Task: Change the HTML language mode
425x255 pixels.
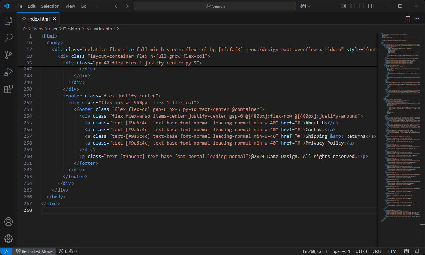Action: [393, 251]
